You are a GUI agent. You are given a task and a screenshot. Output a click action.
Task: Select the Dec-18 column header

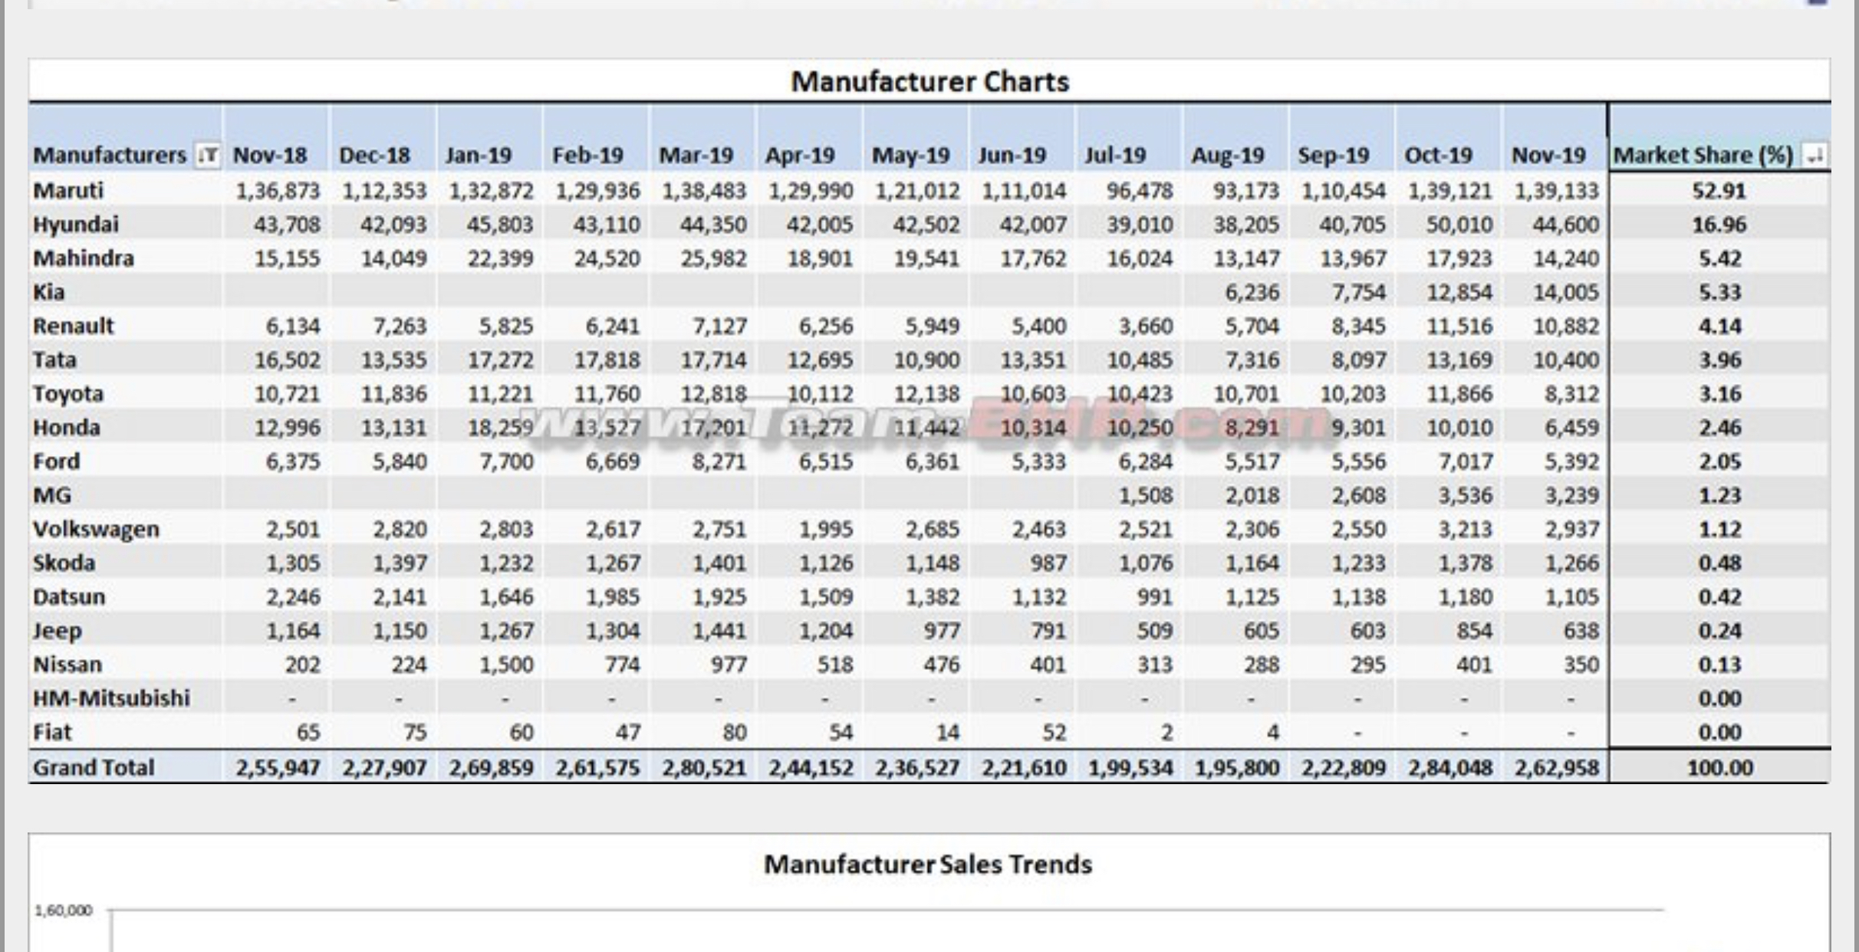376,156
